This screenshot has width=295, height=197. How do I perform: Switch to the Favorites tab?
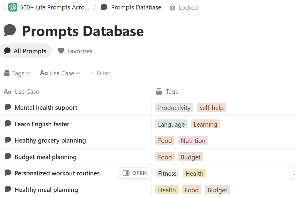click(x=75, y=51)
